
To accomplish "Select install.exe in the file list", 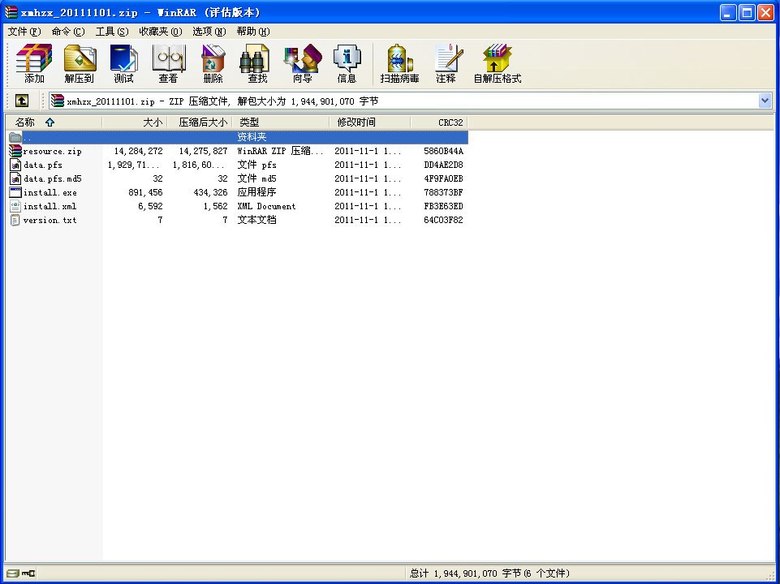I will pyautogui.click(x=50, y=193).
